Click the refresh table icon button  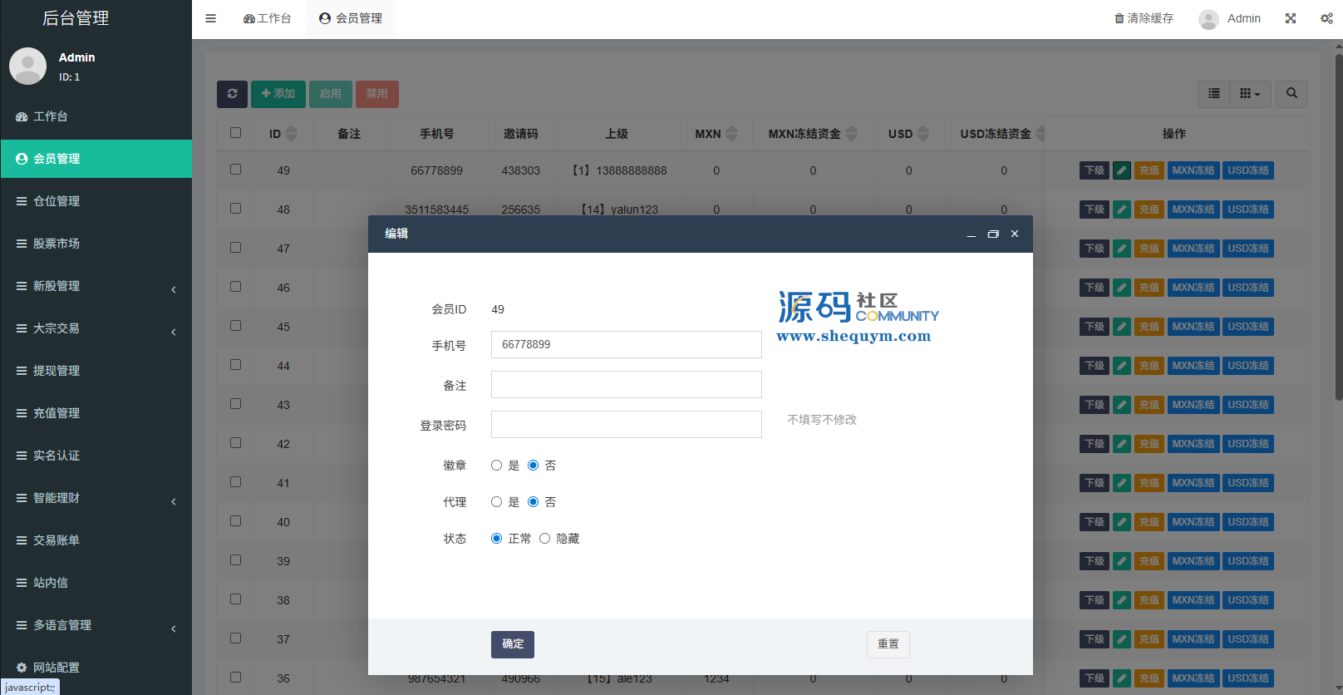point(232,94)
